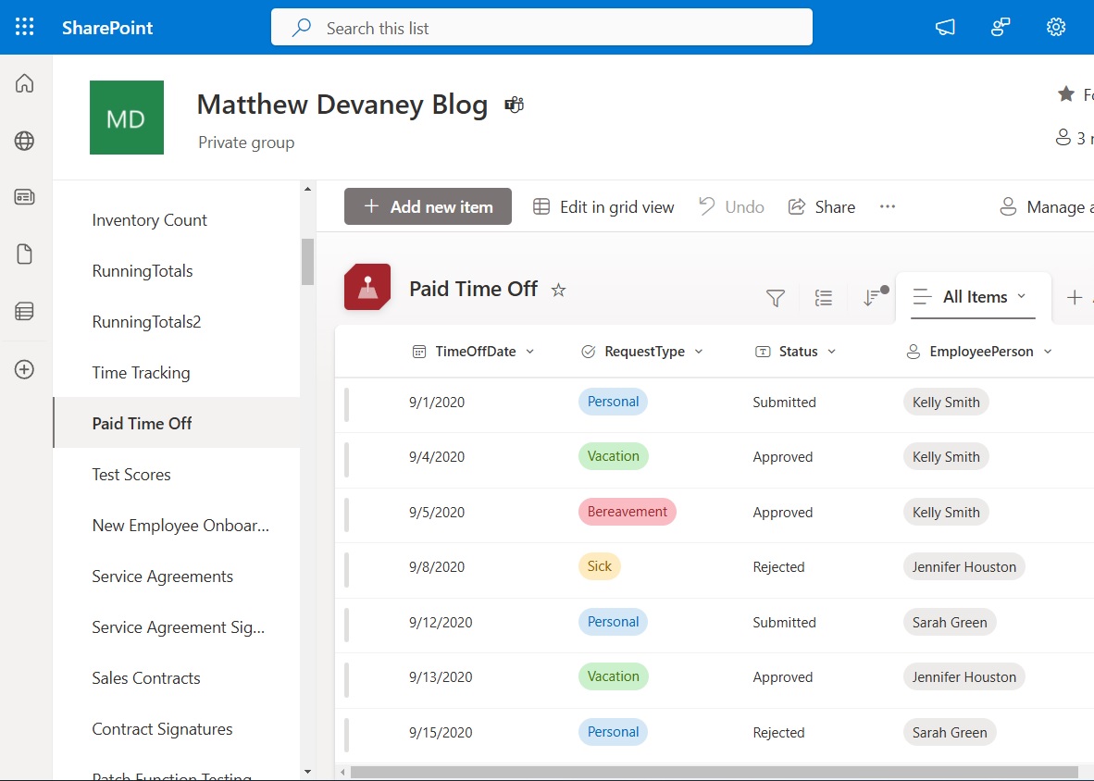Click the Search this list field

(541, 28)
